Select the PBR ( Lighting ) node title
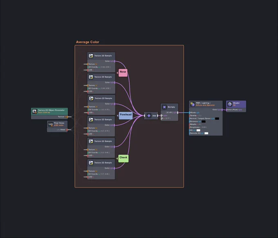278x238 pixels. [203, 103]
